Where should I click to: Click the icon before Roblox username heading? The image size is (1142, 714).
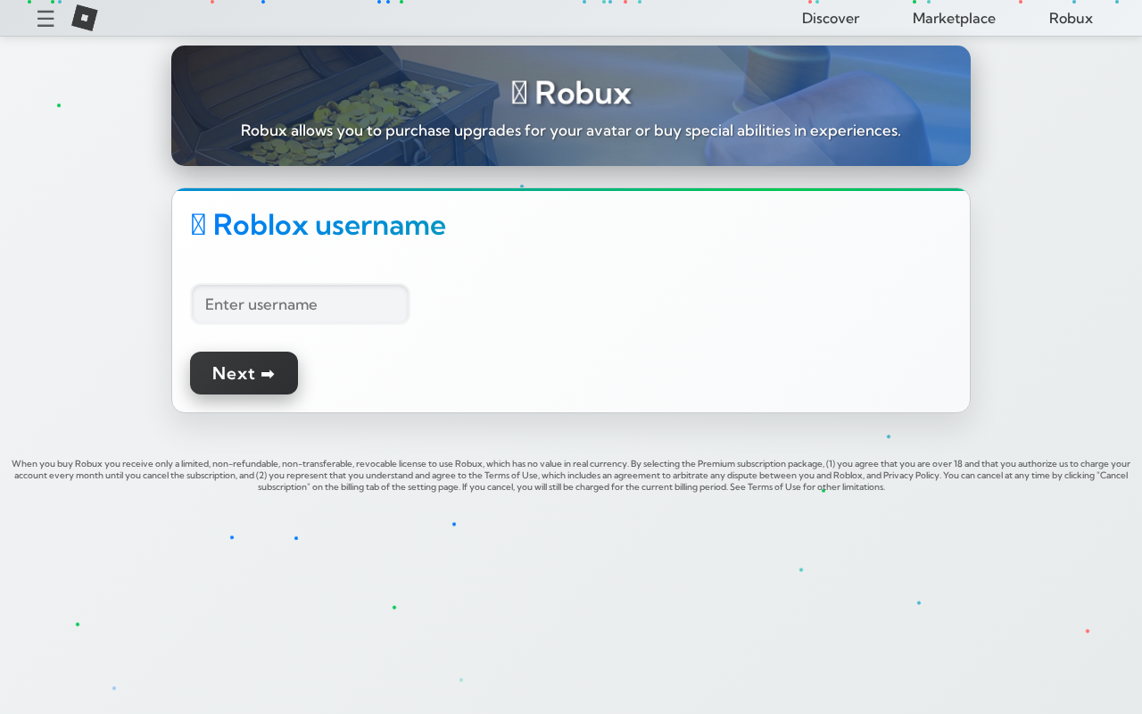point(198,225)
